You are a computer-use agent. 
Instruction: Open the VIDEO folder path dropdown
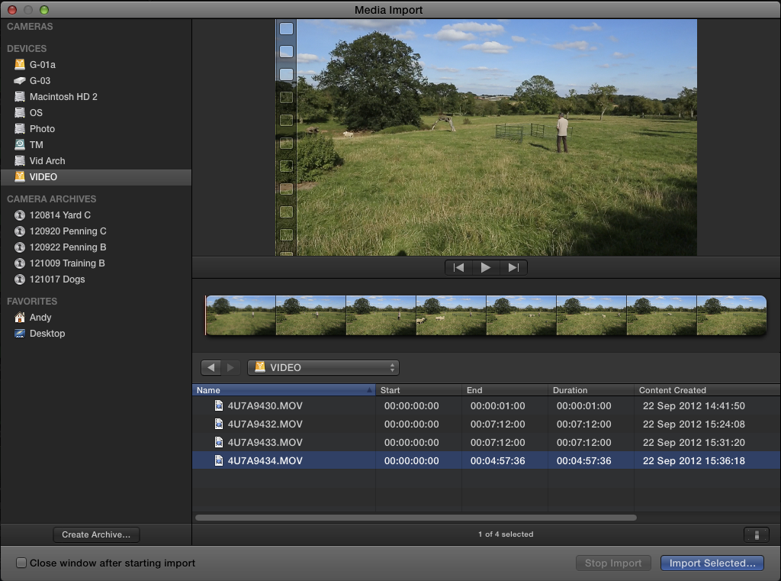click(x=323, y=368)
